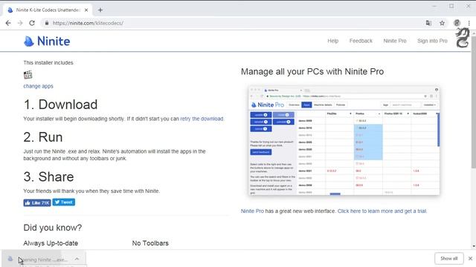Open Chrome's three-dot menu
Screen dimensions: 476x267
pos(469,23)
